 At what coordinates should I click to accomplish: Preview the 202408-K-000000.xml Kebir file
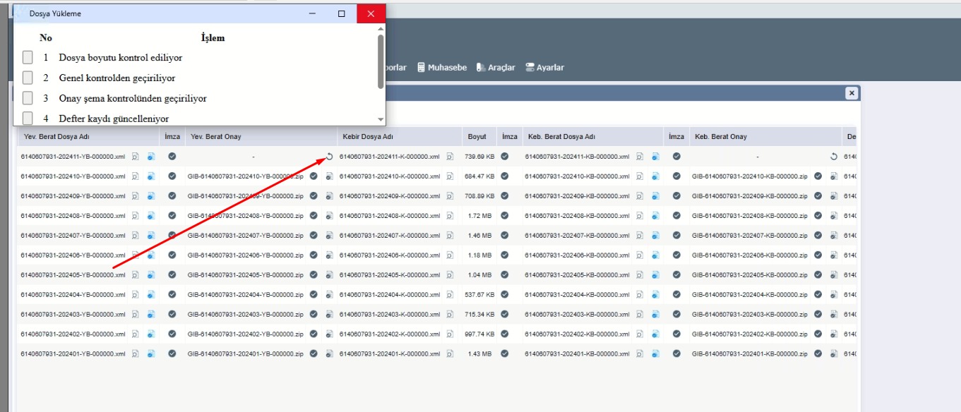tap(450, 216)
